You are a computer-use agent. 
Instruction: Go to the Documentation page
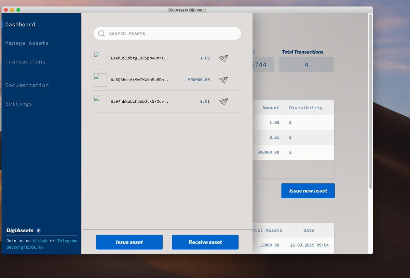coord(27,85)
